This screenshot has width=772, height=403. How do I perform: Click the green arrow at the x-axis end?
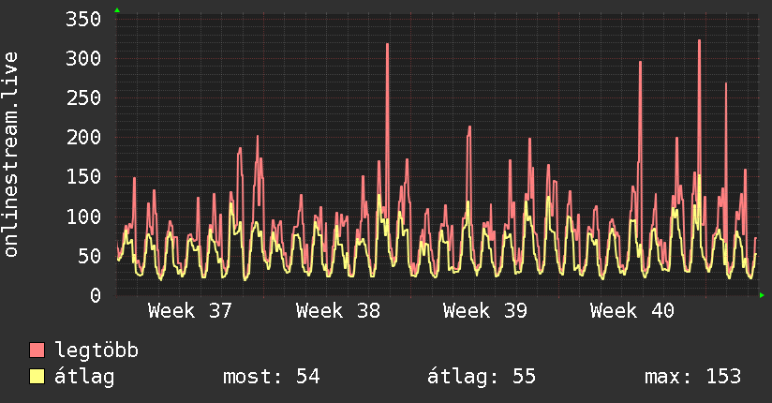click(762, 295)
